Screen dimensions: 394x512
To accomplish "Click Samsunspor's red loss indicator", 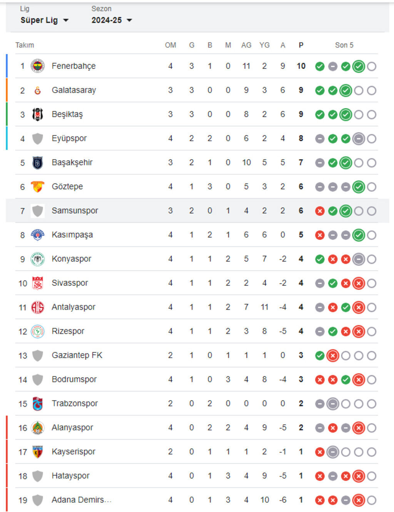I will coord(320,211).
